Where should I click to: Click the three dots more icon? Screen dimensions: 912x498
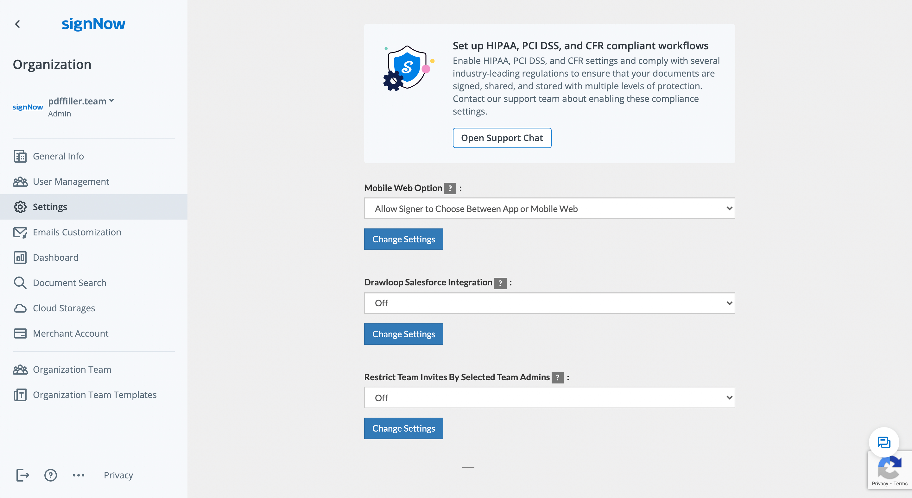[x=78, y=475]
